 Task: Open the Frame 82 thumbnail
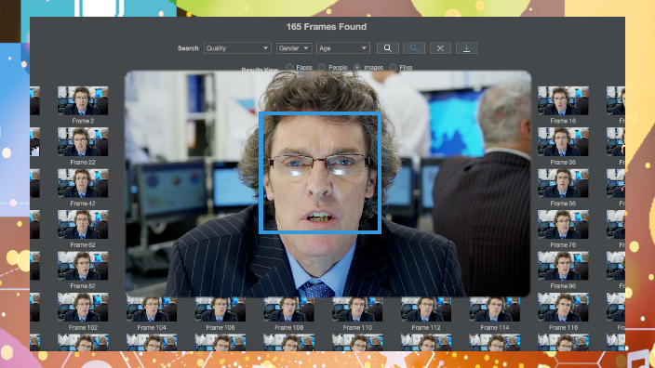(x=83, y=266)
